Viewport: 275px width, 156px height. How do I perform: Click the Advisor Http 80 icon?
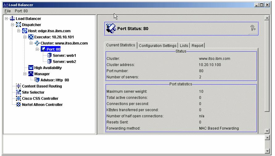37,80
